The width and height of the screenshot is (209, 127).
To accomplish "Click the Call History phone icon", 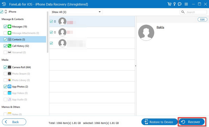I will (9, 46).
